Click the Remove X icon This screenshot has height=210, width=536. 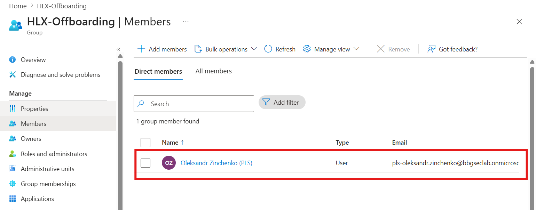coord(381,49)
